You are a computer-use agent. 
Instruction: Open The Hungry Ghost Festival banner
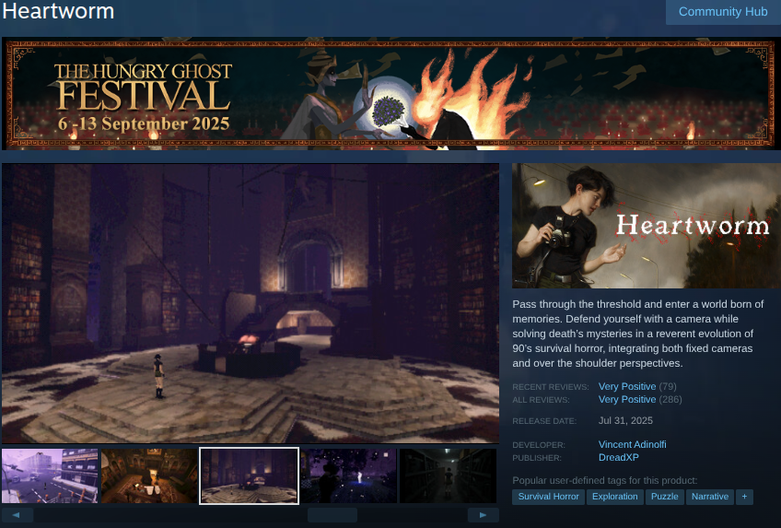(x=391, y=94)
